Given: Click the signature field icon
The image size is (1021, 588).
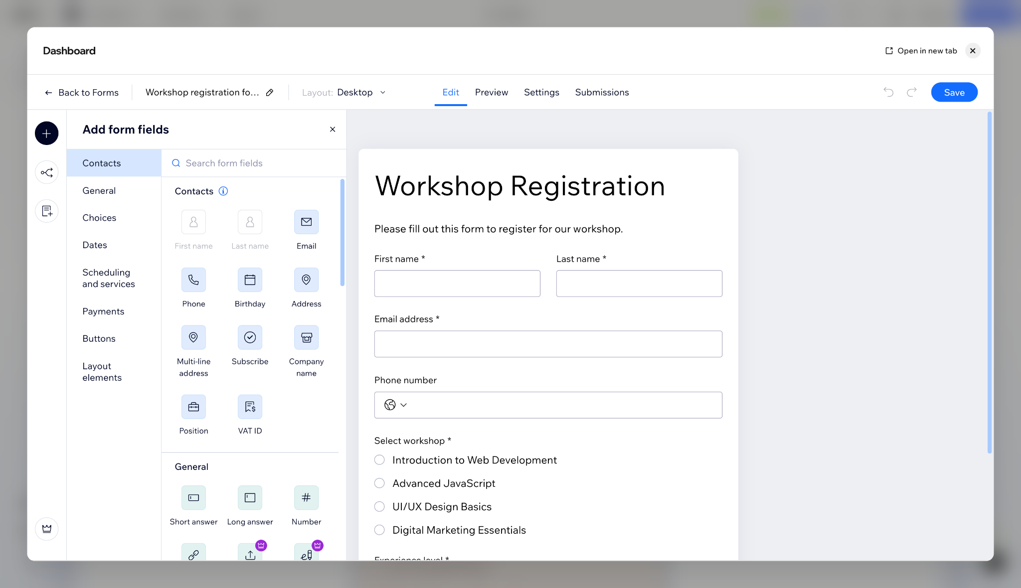Looking at the screenshot, I should click(x=306, y=552).
